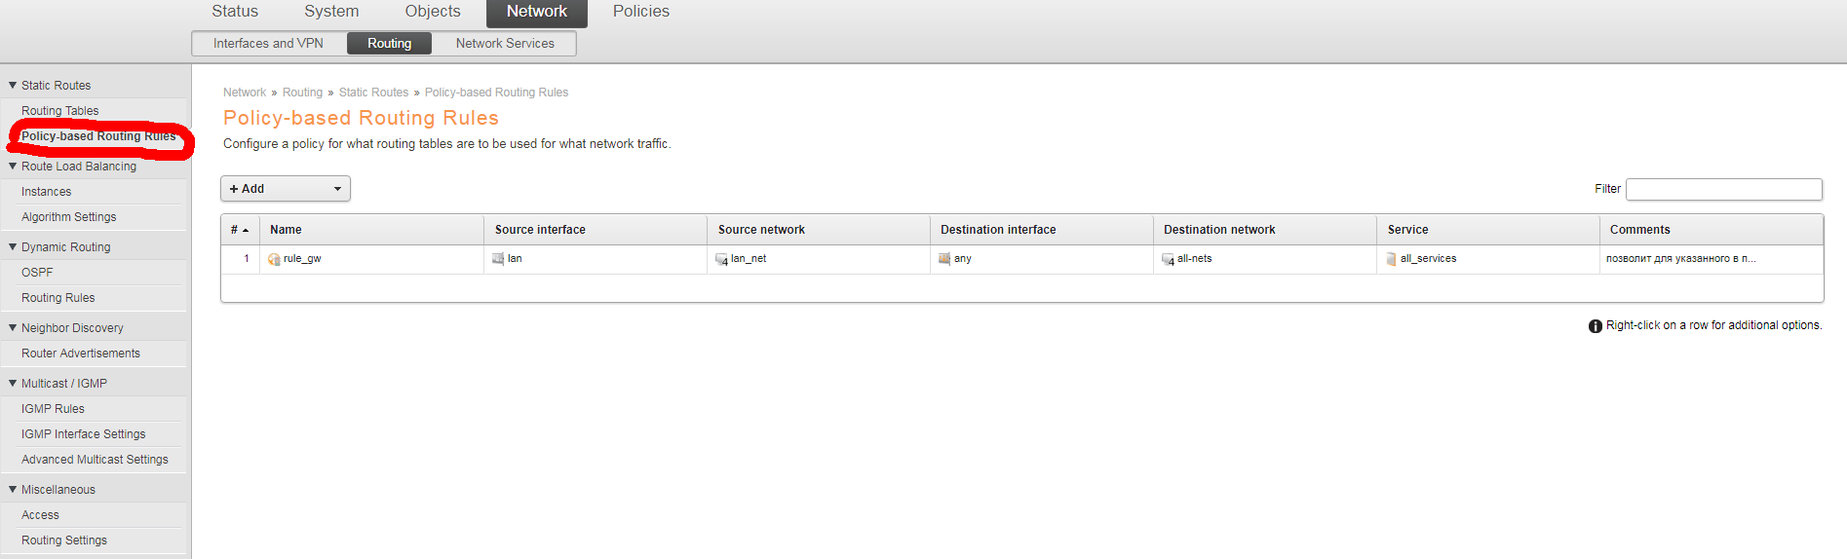Open the Network Services tab
Viewport: 1847px width, 559px height.
[x=505, y=44]
